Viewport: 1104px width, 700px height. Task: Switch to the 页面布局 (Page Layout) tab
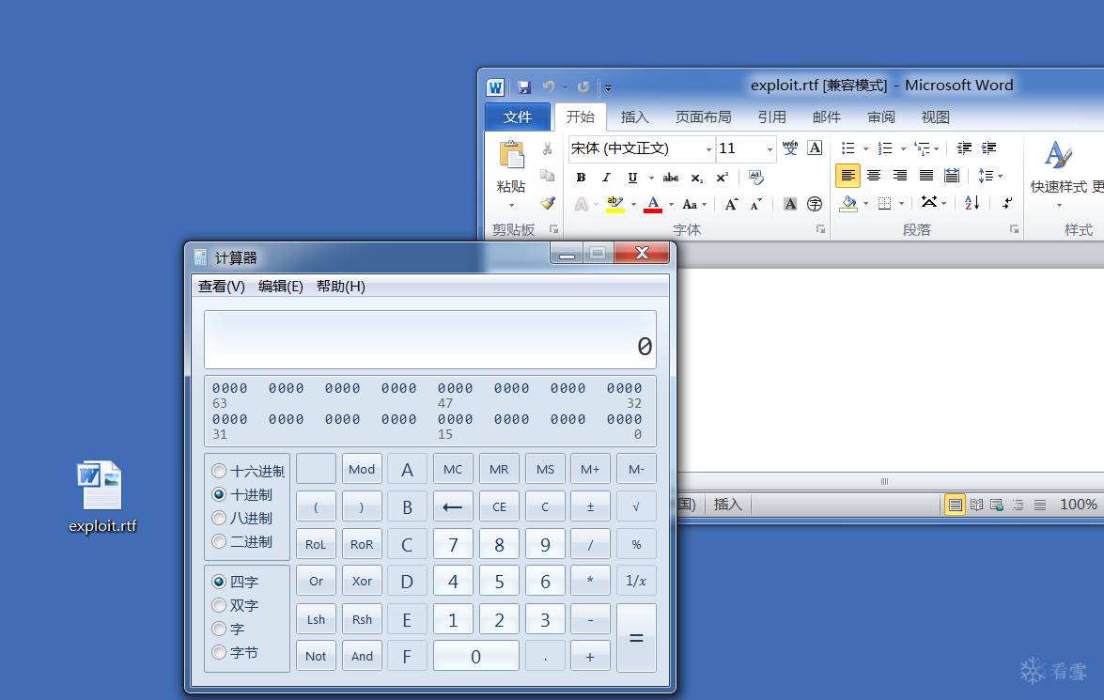pyautogui.click(x=704, y=117)
